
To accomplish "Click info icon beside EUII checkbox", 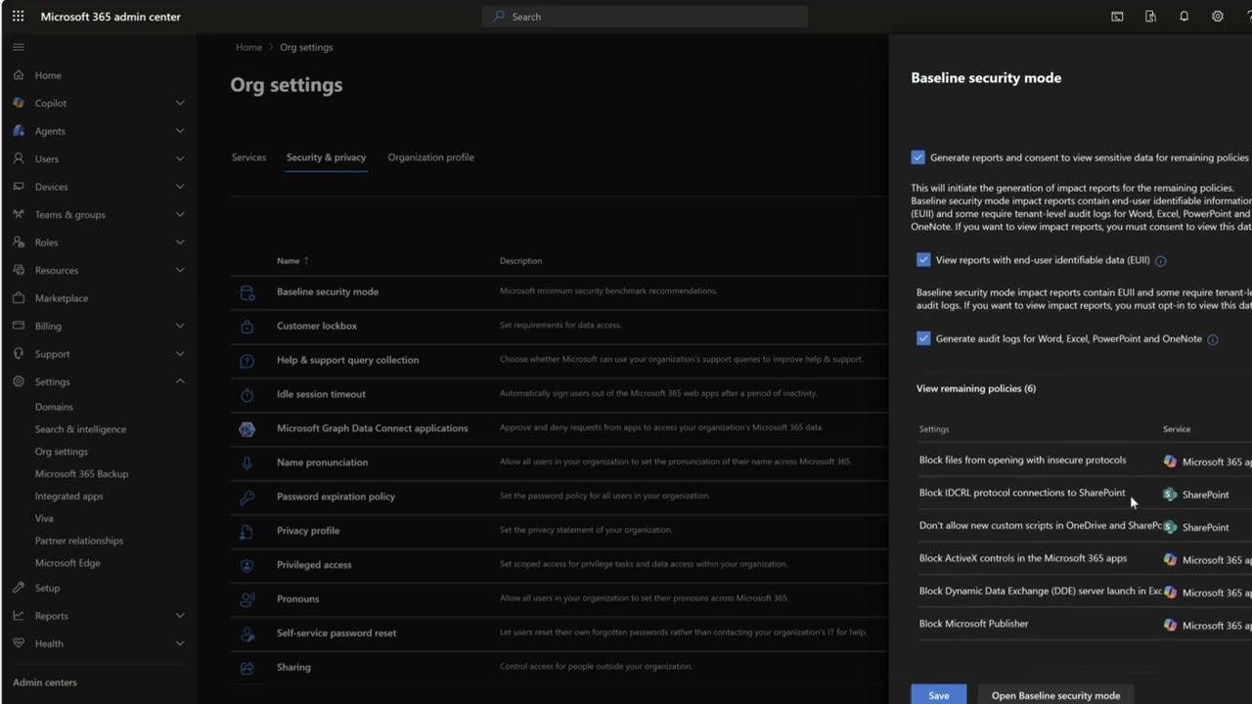I will coord(1161,261).
